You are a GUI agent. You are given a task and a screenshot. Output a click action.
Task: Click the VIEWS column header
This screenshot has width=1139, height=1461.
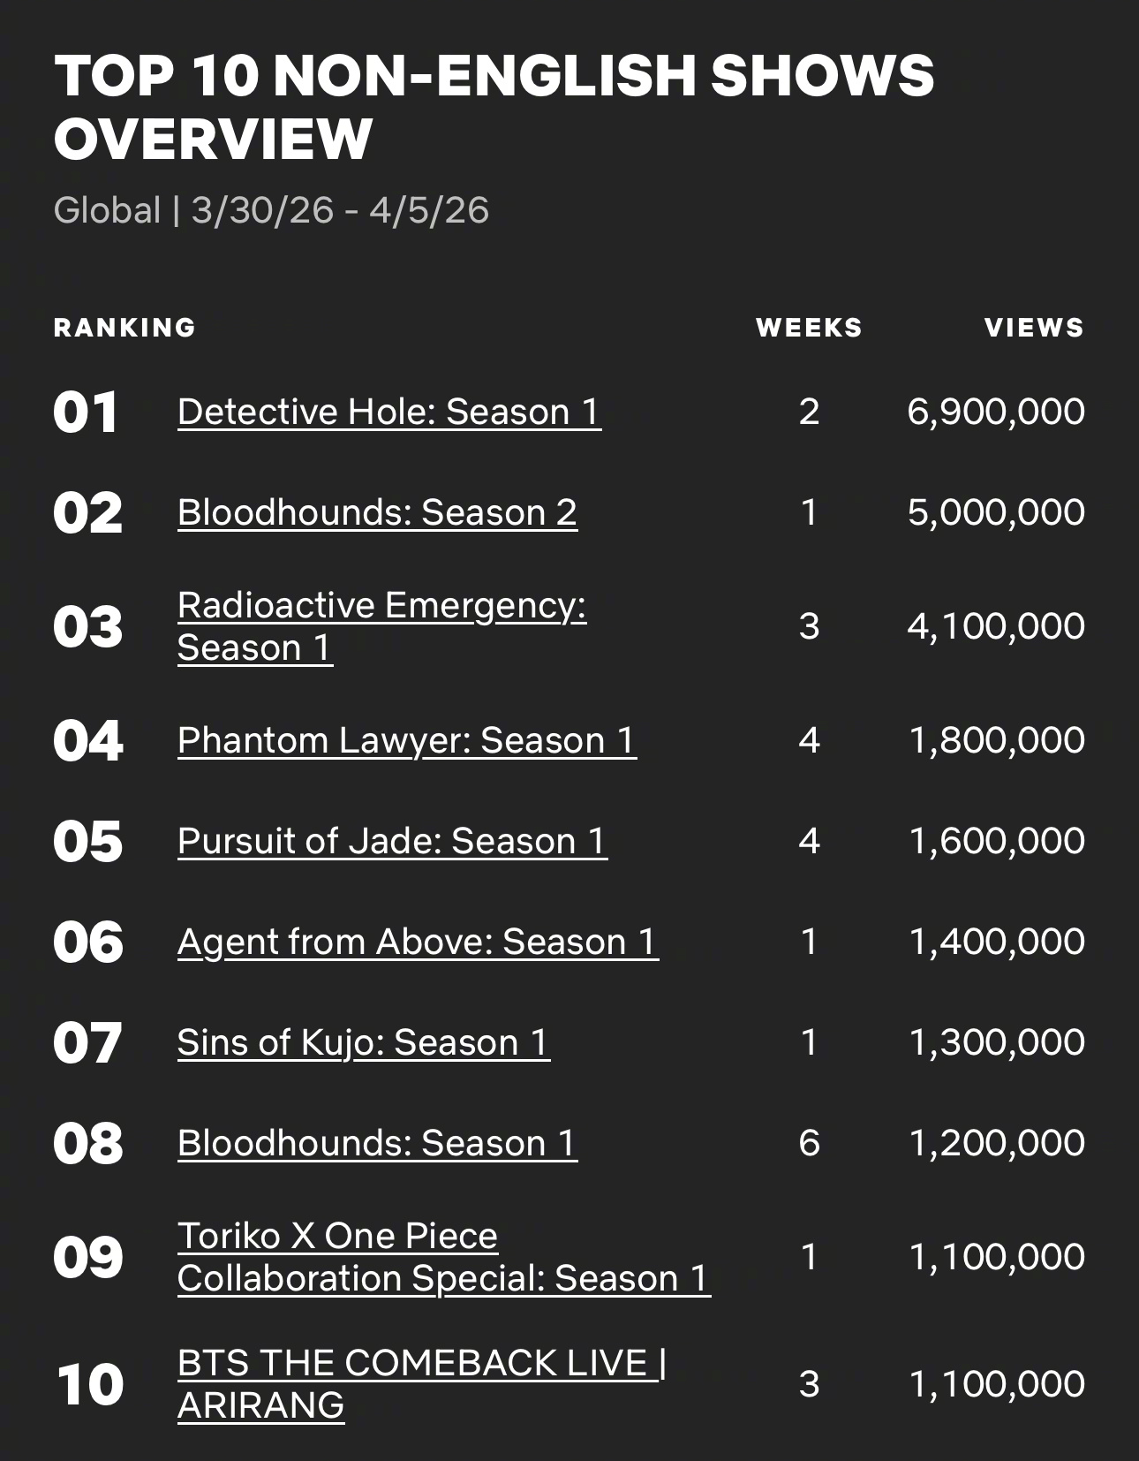1034,328
